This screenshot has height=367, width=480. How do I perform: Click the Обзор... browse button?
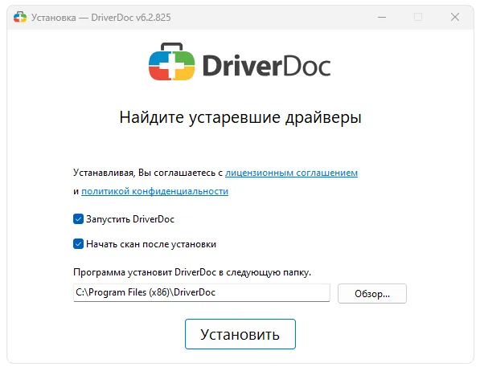(372, 294)
